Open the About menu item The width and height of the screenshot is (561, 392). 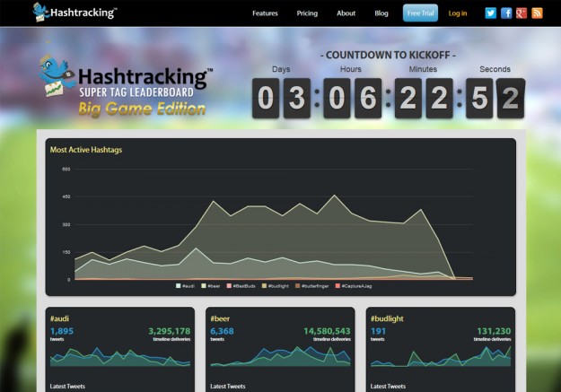[346, 13]
